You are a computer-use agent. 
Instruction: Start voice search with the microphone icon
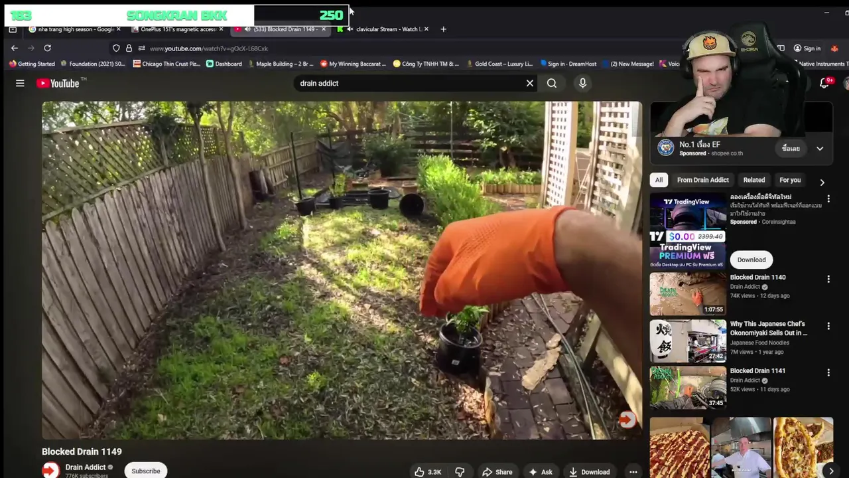(582, 83)
